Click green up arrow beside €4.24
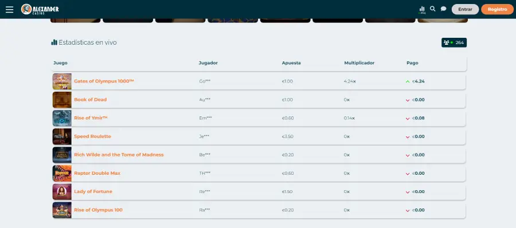 click(408, 81)
